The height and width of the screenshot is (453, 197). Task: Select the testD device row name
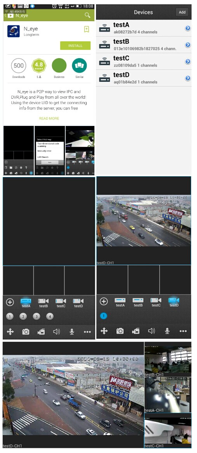(x=121, y=75)
